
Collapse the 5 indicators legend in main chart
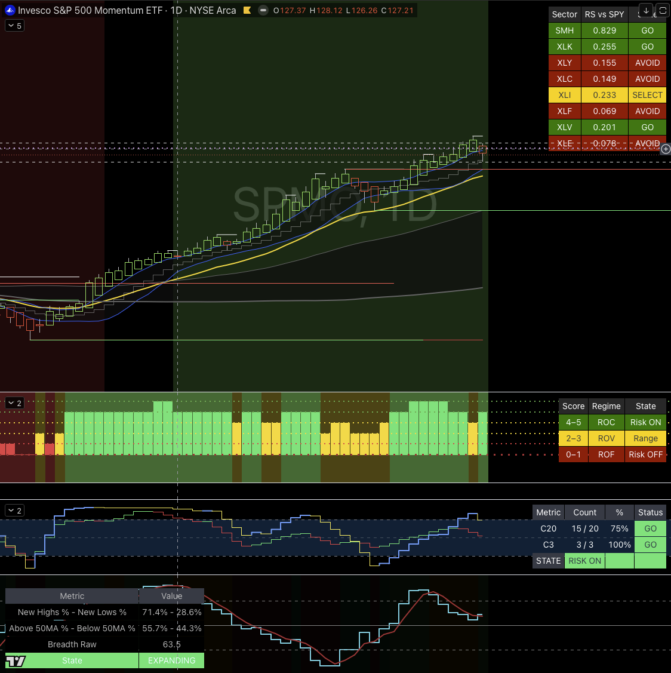(15, 26)
